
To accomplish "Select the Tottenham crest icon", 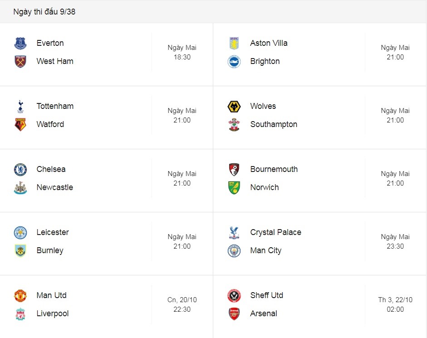I will point(20,107).
